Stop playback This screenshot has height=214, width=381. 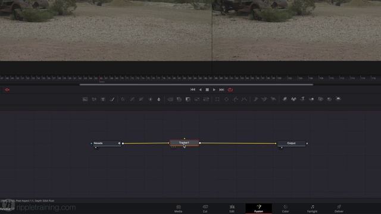207,90
